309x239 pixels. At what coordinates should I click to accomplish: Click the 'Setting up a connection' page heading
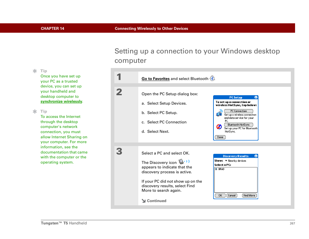tap(197, 56)
